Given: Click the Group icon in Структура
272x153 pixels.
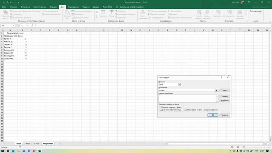Looking at the screenshot, I should 218,14.
